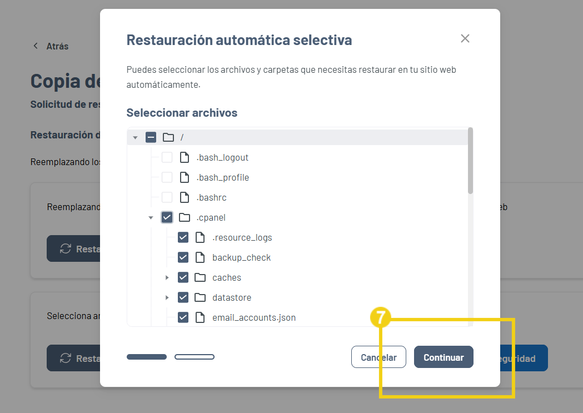Click the Atrás chevron arrow icon
The image size is (583, 413).
click(x=36, y=46)
